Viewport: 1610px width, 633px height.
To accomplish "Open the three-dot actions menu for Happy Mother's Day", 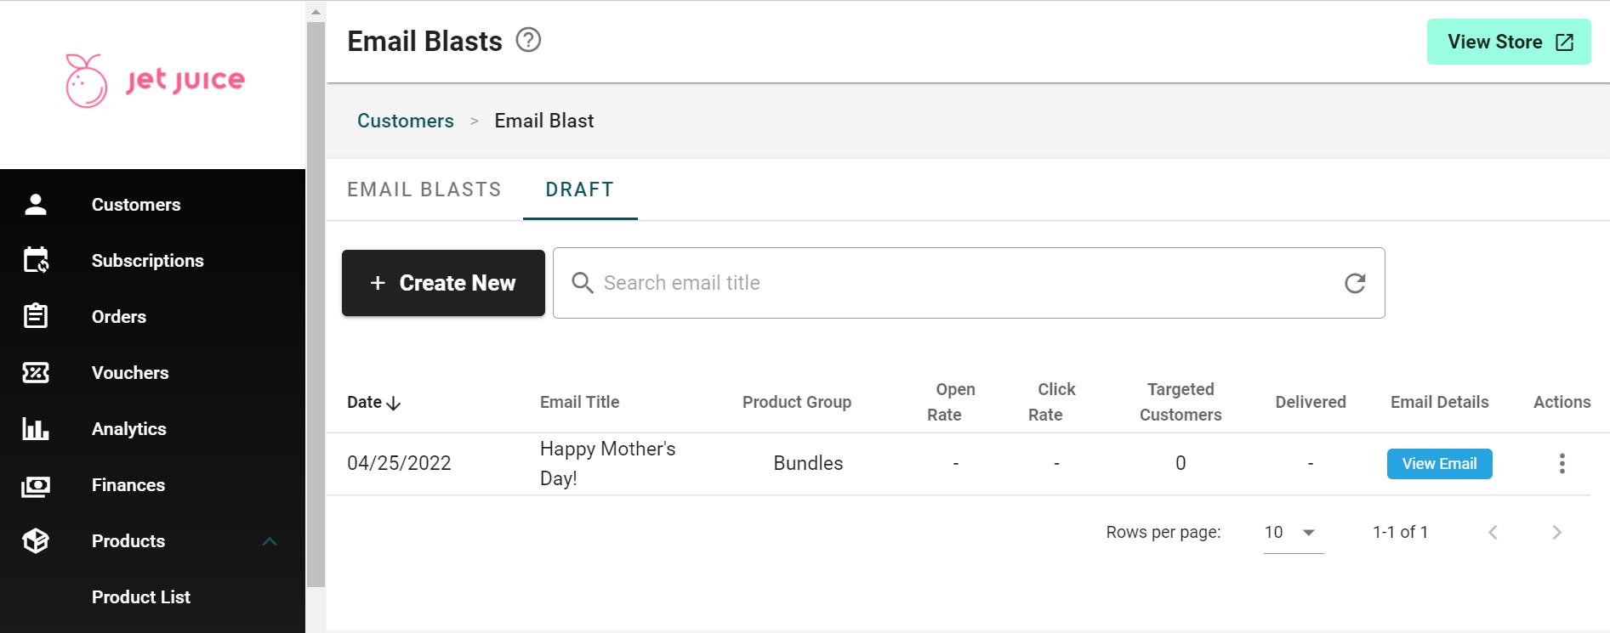I will (x=1562, y=463).
